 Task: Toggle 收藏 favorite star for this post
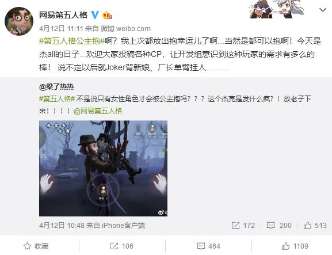[36, 246]
